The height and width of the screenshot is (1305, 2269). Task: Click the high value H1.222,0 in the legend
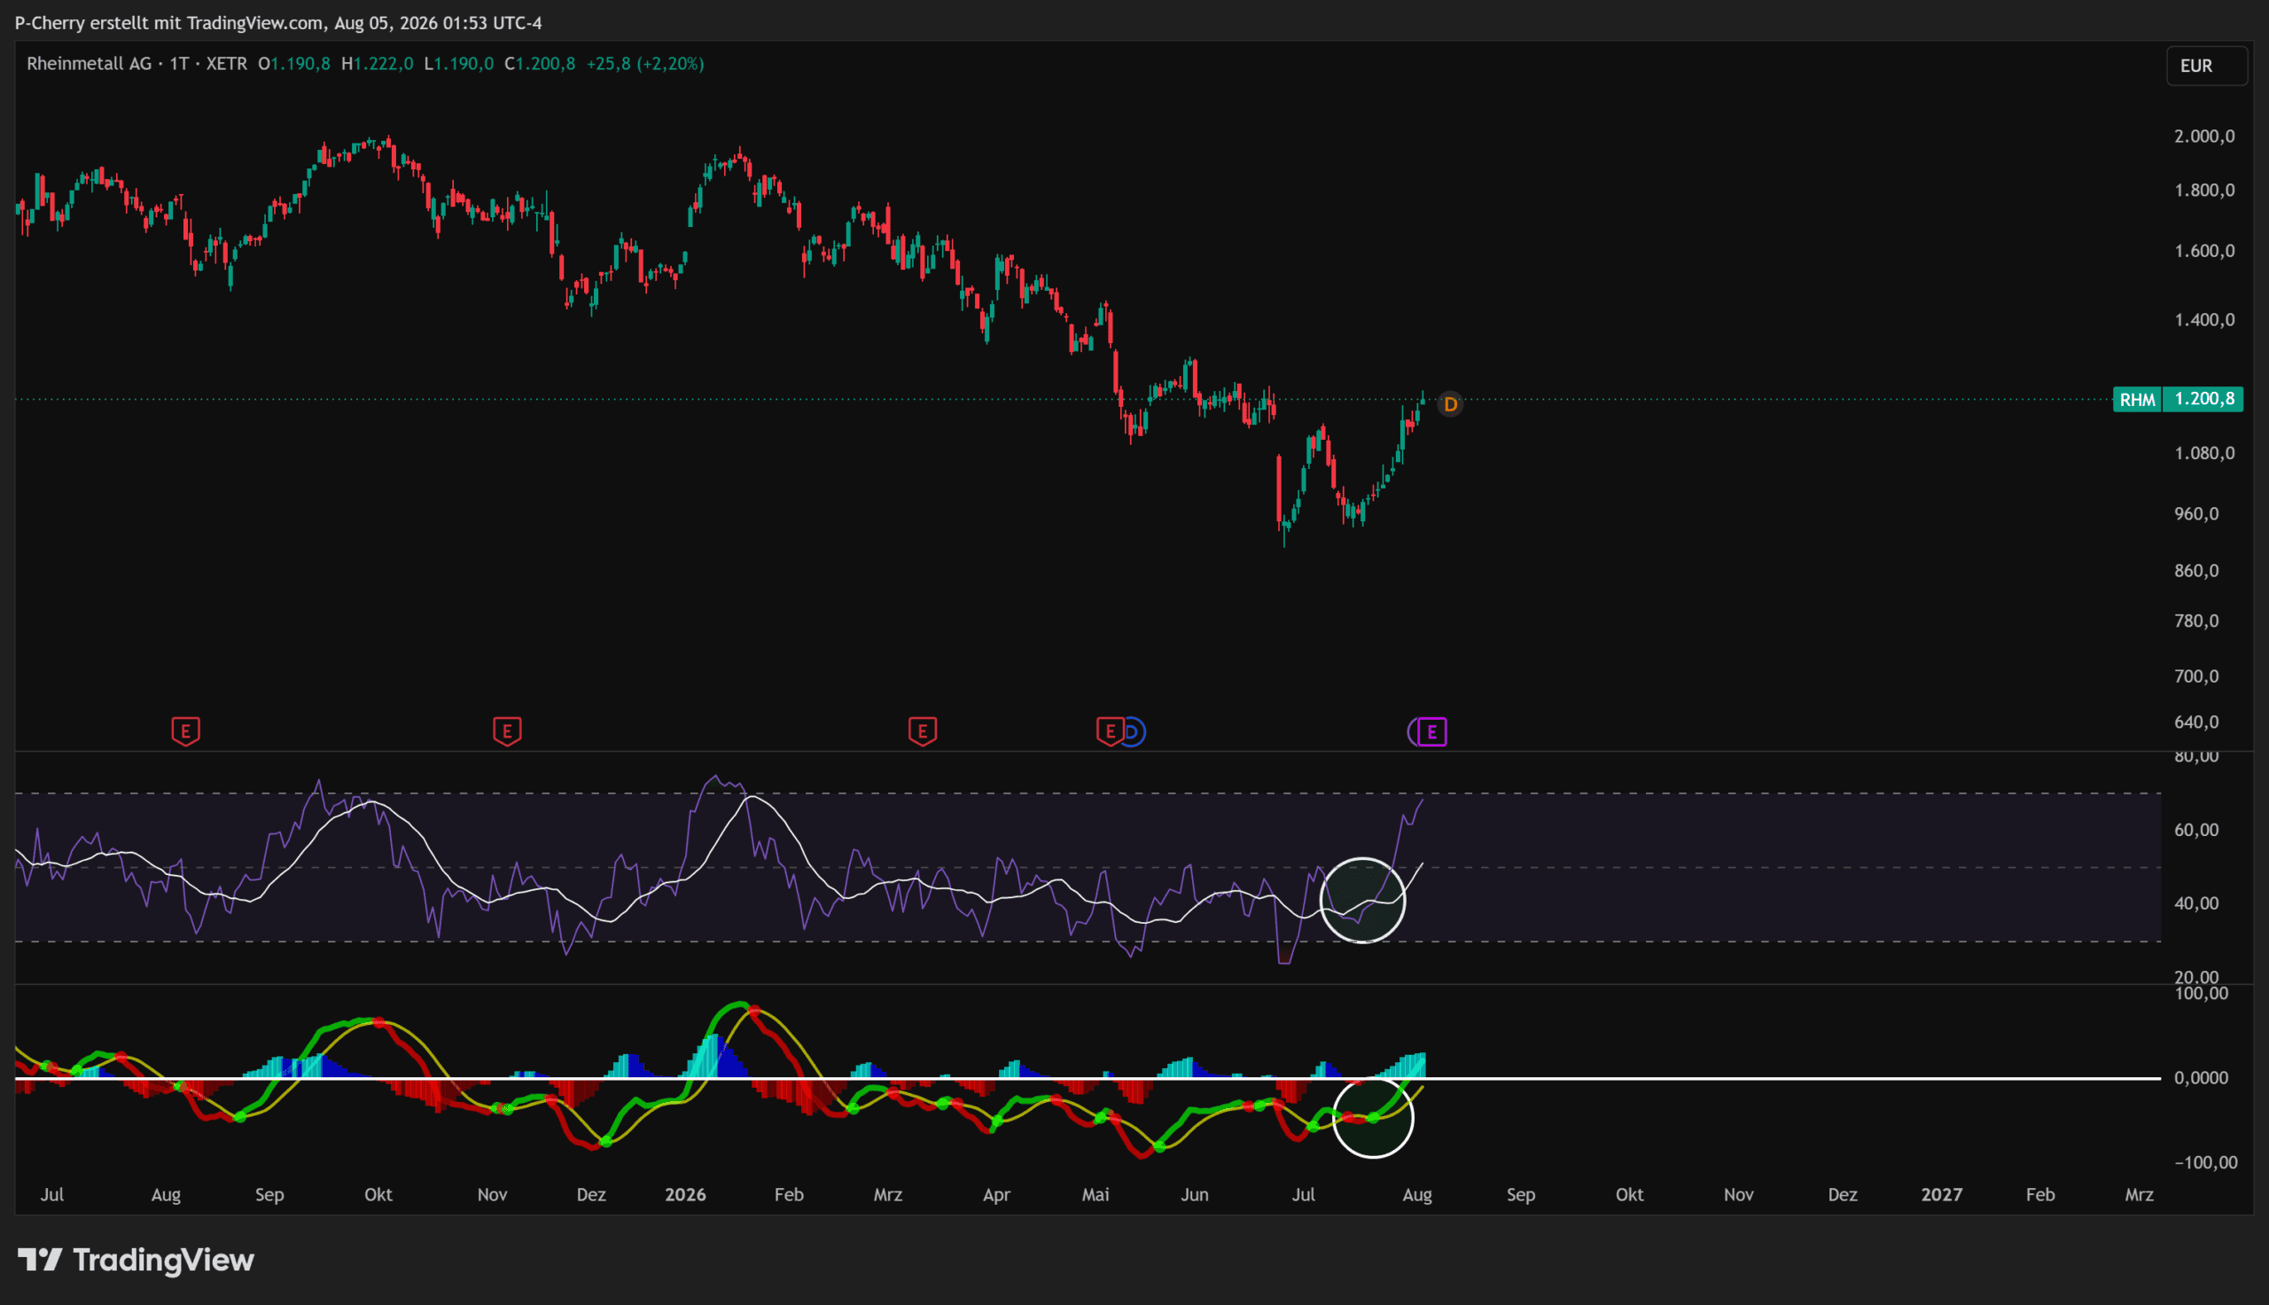point(377,64)
